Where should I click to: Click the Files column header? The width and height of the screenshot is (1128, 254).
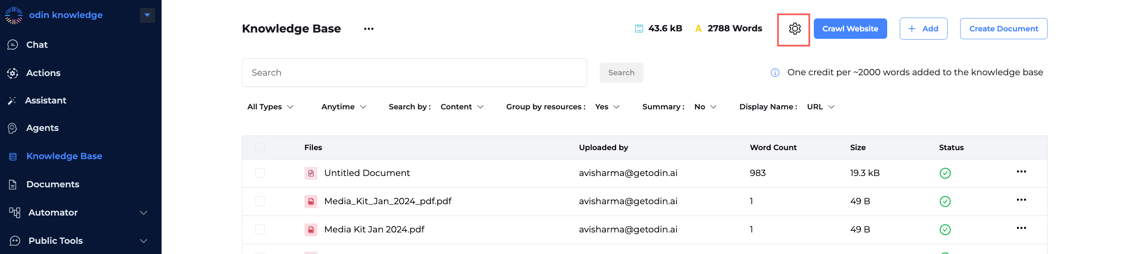313,148
